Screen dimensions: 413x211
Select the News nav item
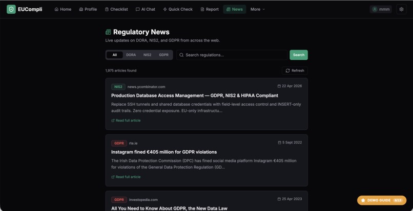coord(234,9)
